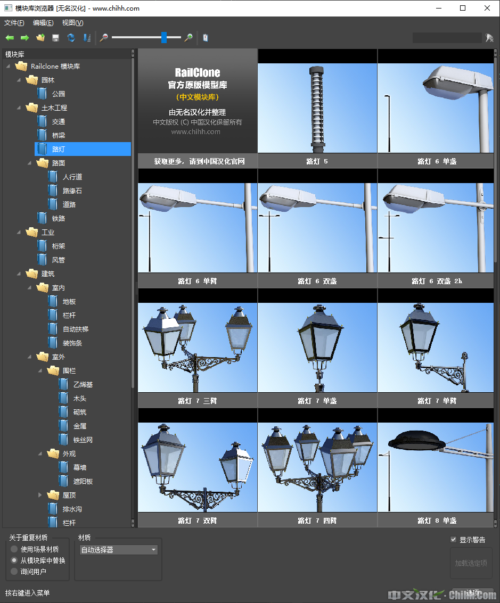Click the clipboard icon in the toolbar
The height and width of the screenshot is (603, 500).
pos(206,38)
